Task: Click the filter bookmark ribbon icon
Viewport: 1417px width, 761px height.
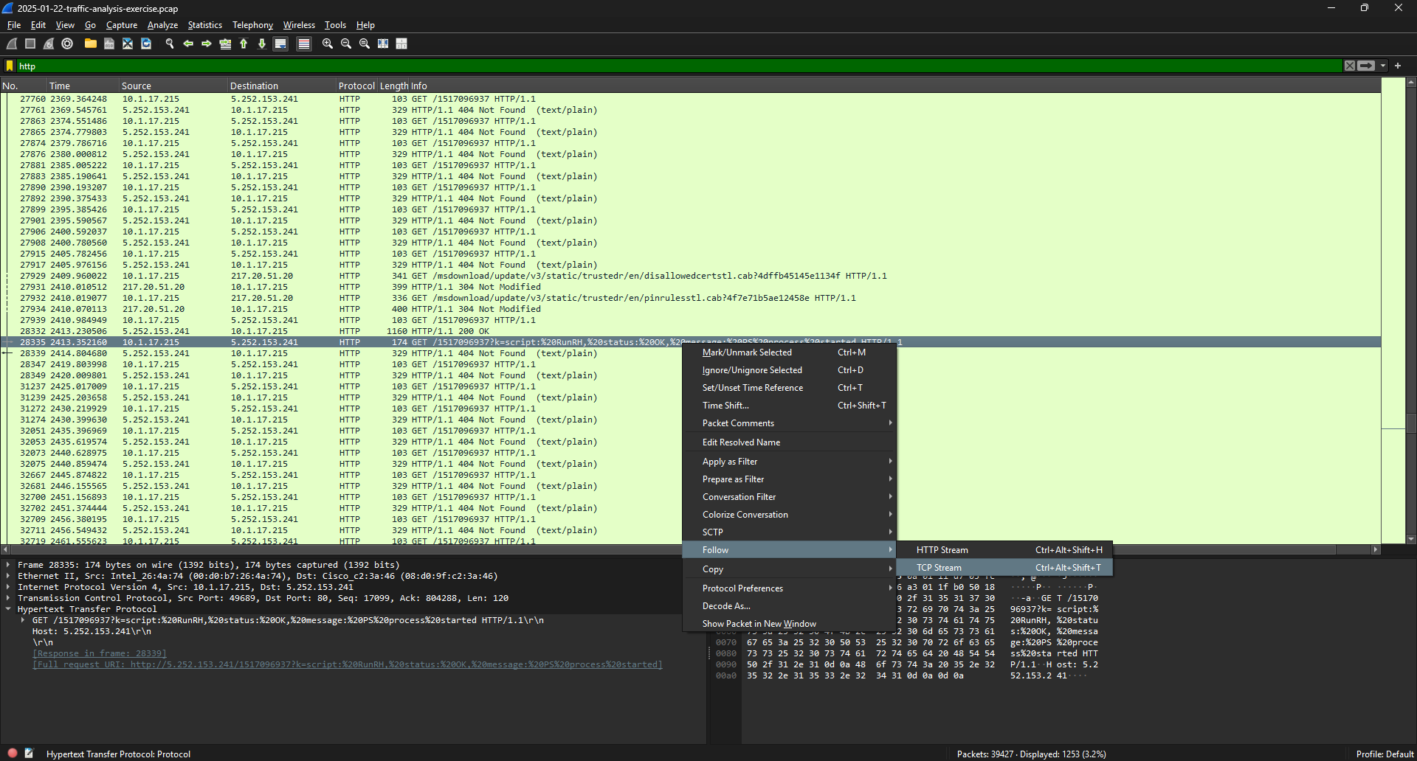Action: click(x=8, y=66)
